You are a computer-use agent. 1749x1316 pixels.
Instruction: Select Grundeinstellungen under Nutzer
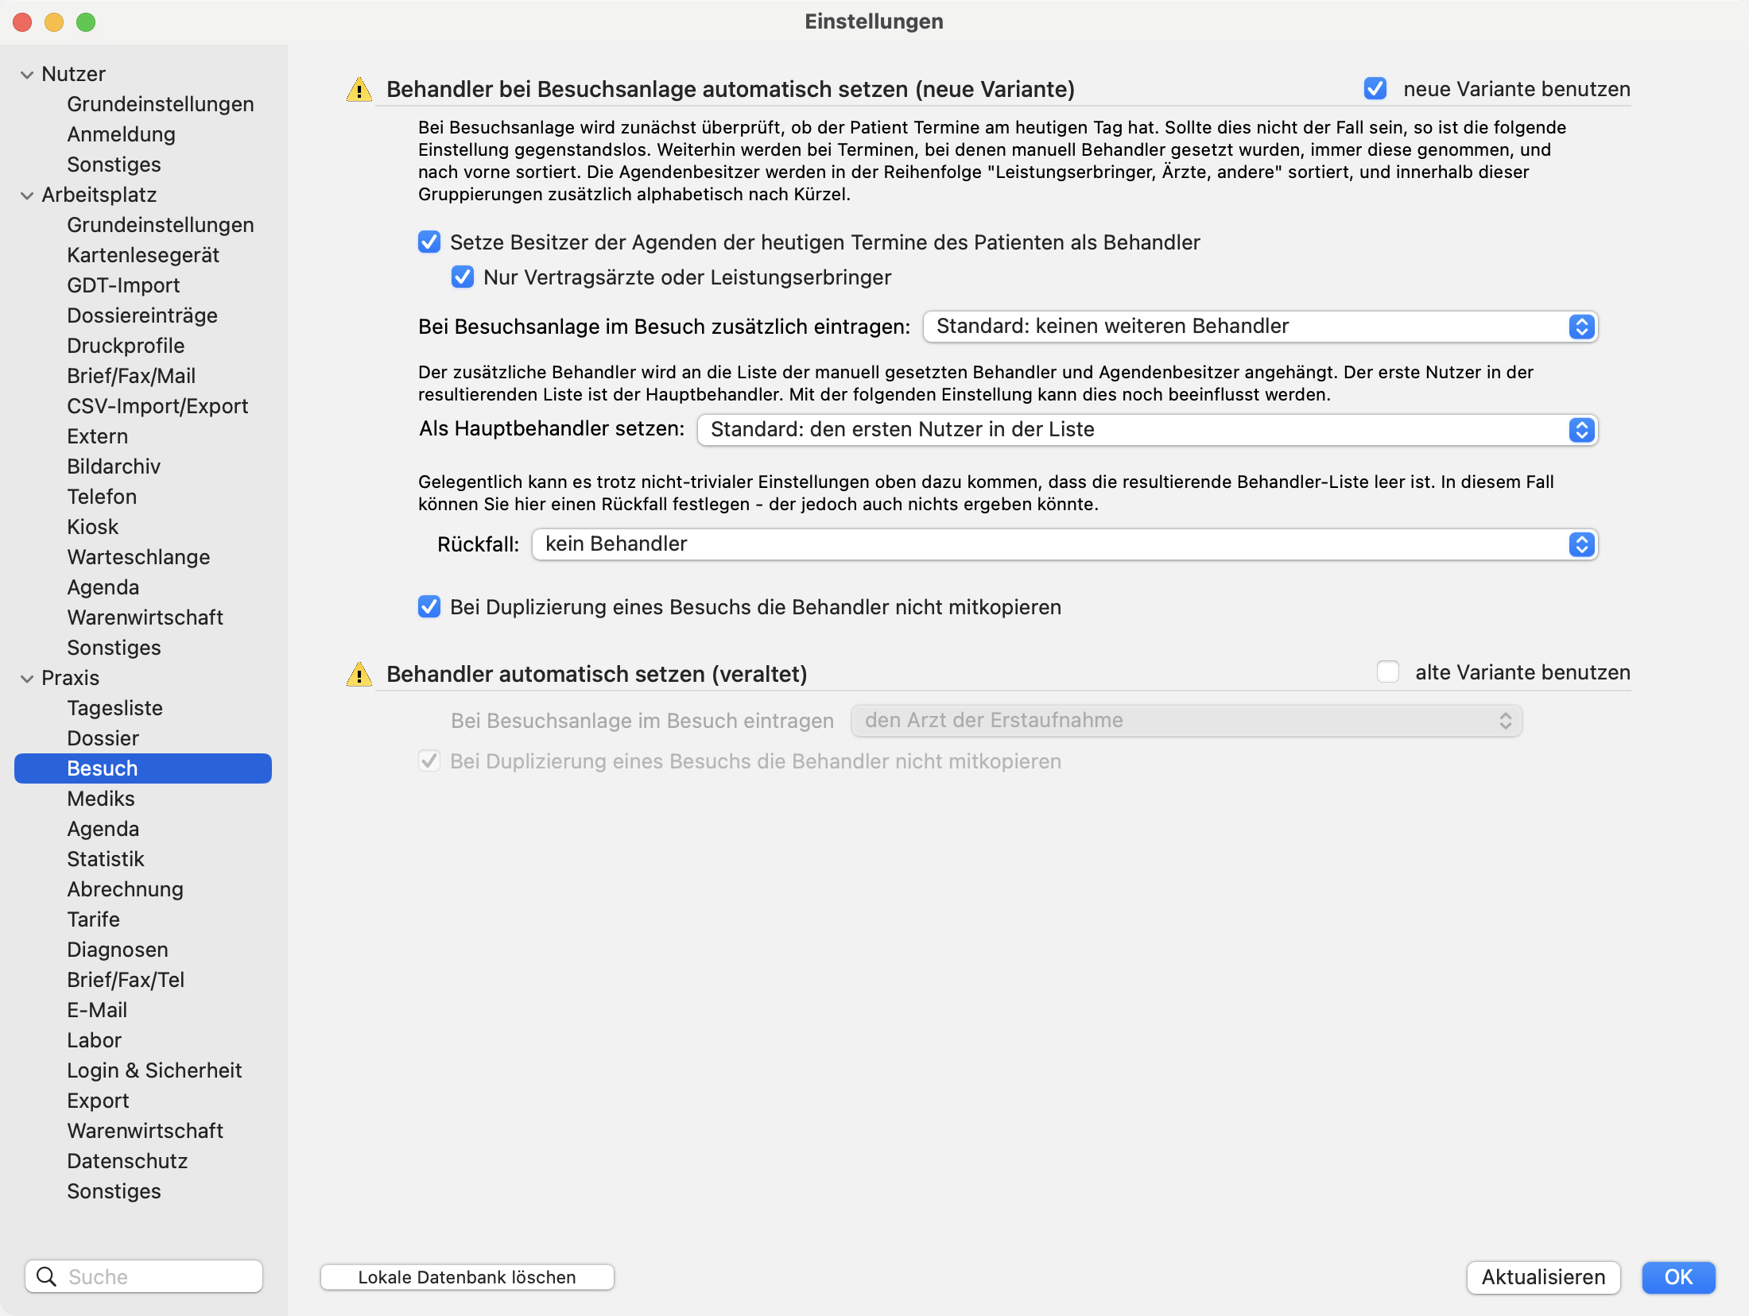point(160,104)
